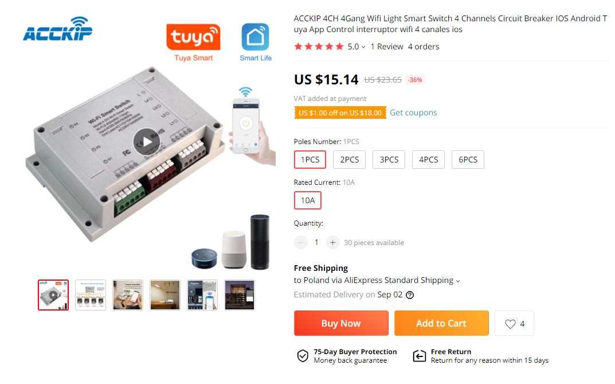Click the Free Return arrow icon
This screenshot has height=384, width=615.
pos(420,356)
